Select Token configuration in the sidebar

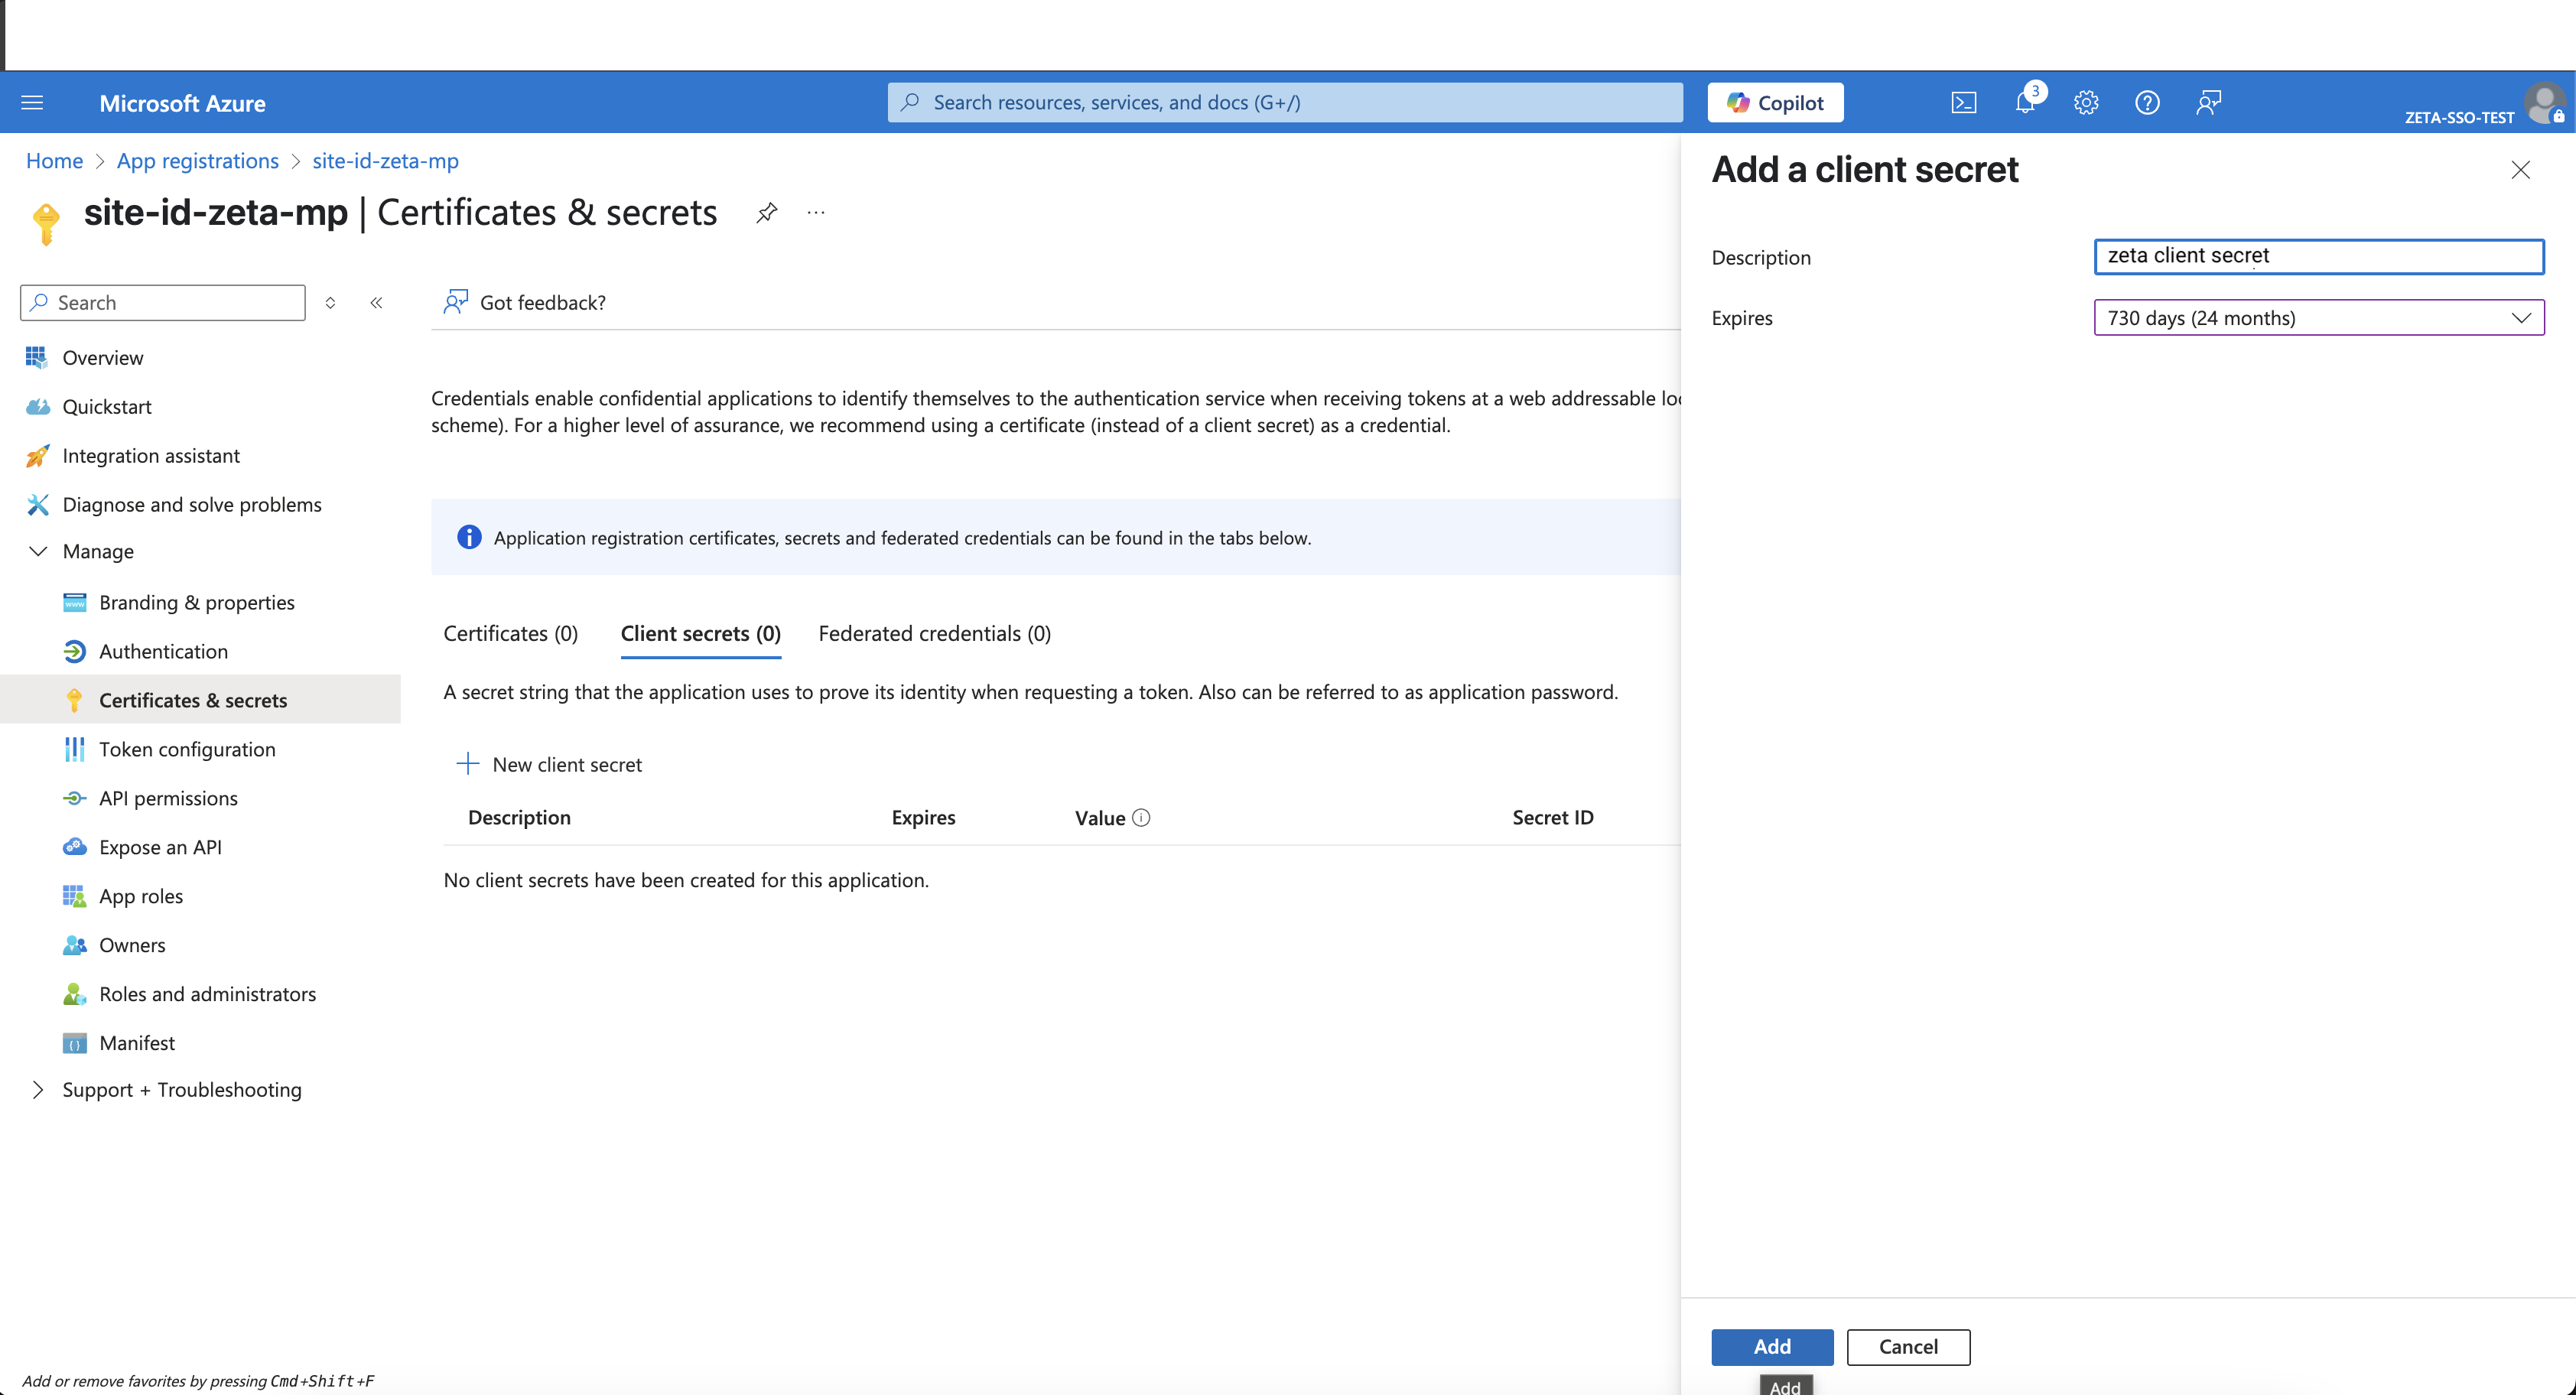point(187,748)
